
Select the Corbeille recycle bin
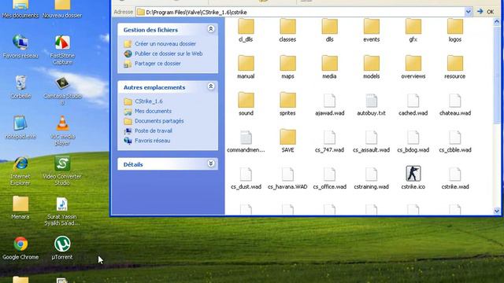[x=20, y=86]
